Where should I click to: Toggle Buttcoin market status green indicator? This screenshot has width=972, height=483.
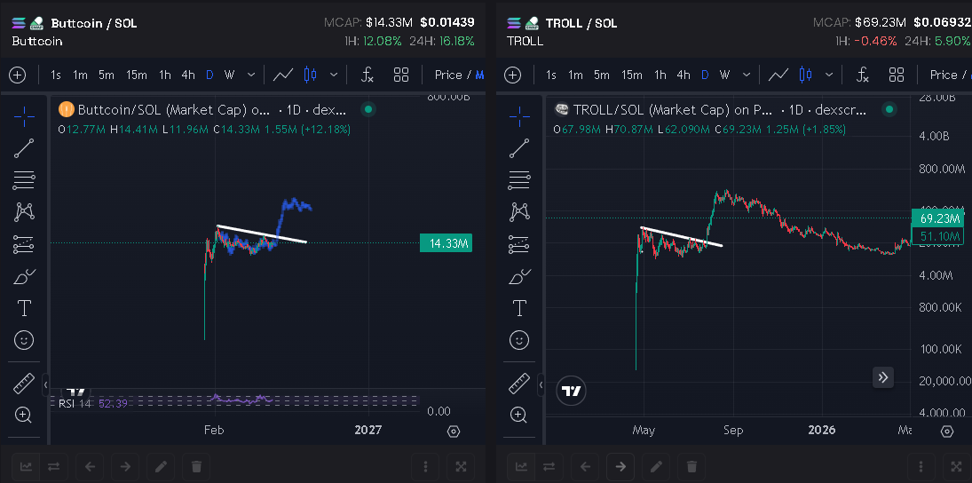pyautogui.click(x=368, y=110)
